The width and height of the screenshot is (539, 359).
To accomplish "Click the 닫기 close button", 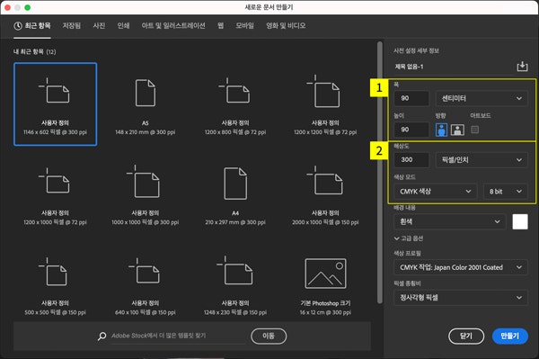I will coord(466,336).
